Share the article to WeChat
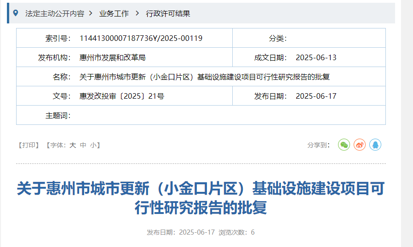The height and width of the screenshot is (247, 413). pyautogui.click(x=344, y=145)
